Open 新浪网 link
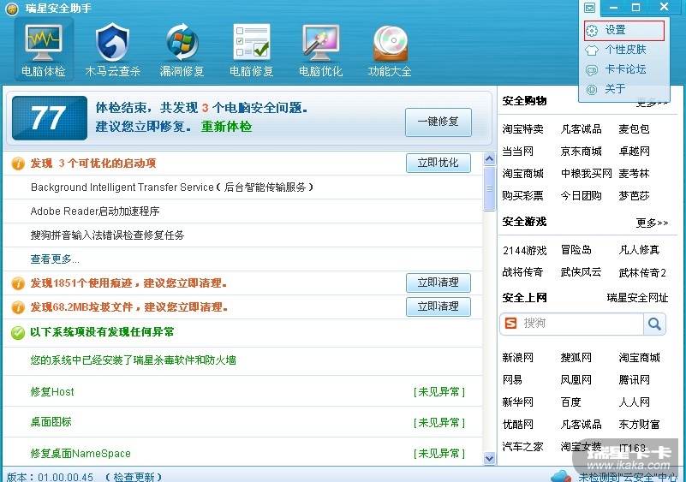The height and width of the screenshot is (482, 686). [517, 358]
